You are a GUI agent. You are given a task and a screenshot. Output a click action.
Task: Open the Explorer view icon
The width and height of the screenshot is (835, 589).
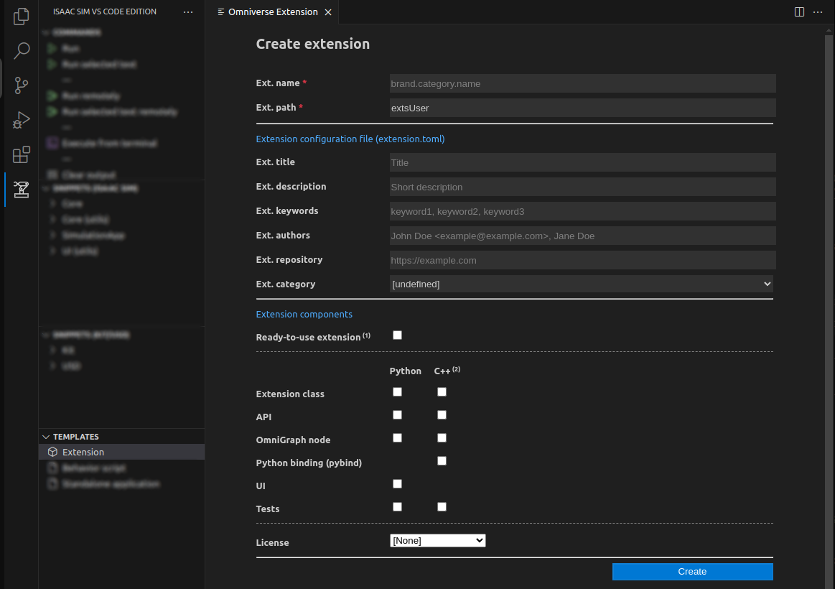click(22, 16)
